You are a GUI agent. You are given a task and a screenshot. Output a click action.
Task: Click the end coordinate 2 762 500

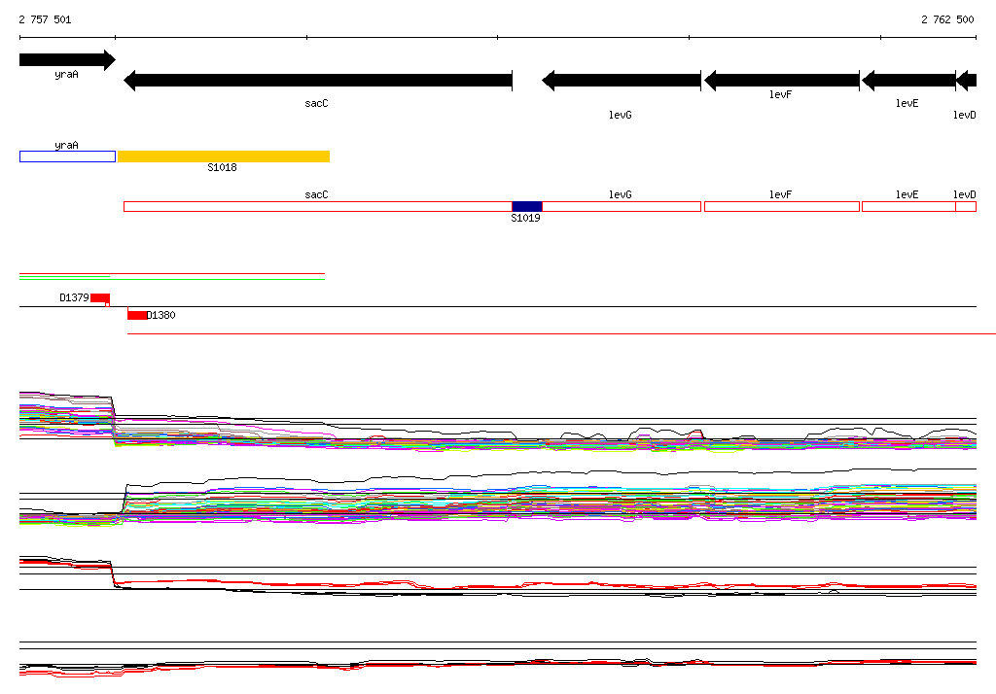point(947,19)
